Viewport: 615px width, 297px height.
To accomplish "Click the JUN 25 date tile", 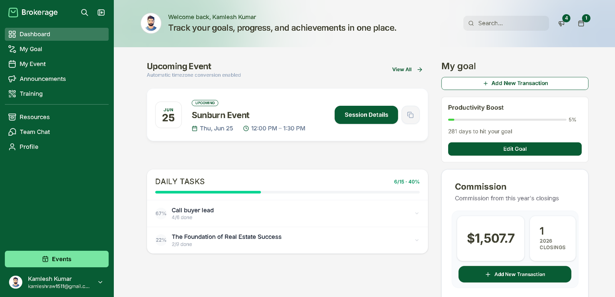I will 168,115.
